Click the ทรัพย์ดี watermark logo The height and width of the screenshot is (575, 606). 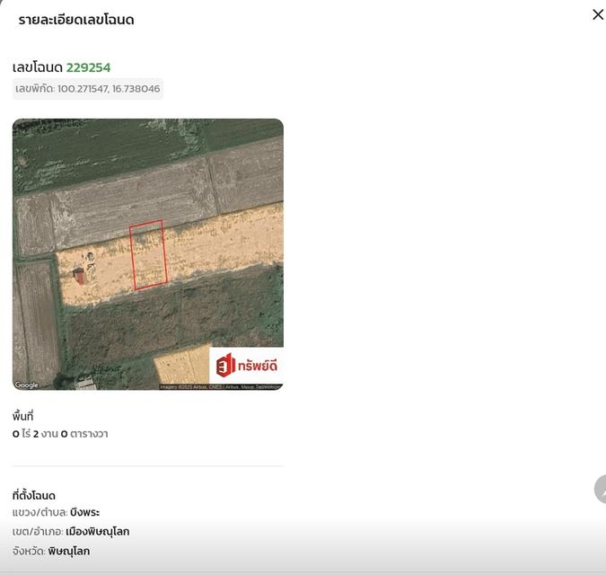tap(246, 365)
